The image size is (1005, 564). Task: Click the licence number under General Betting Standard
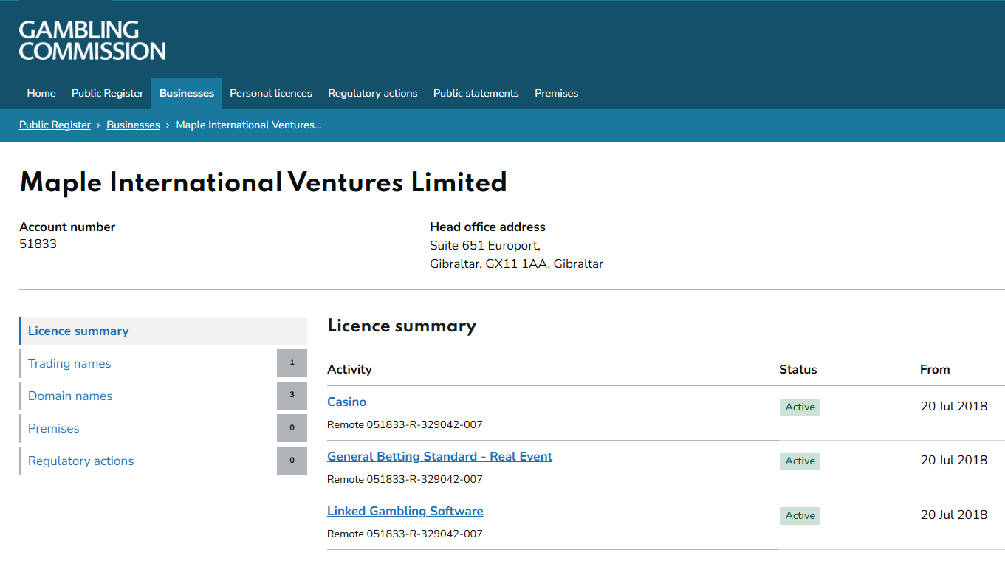(405, 480)
